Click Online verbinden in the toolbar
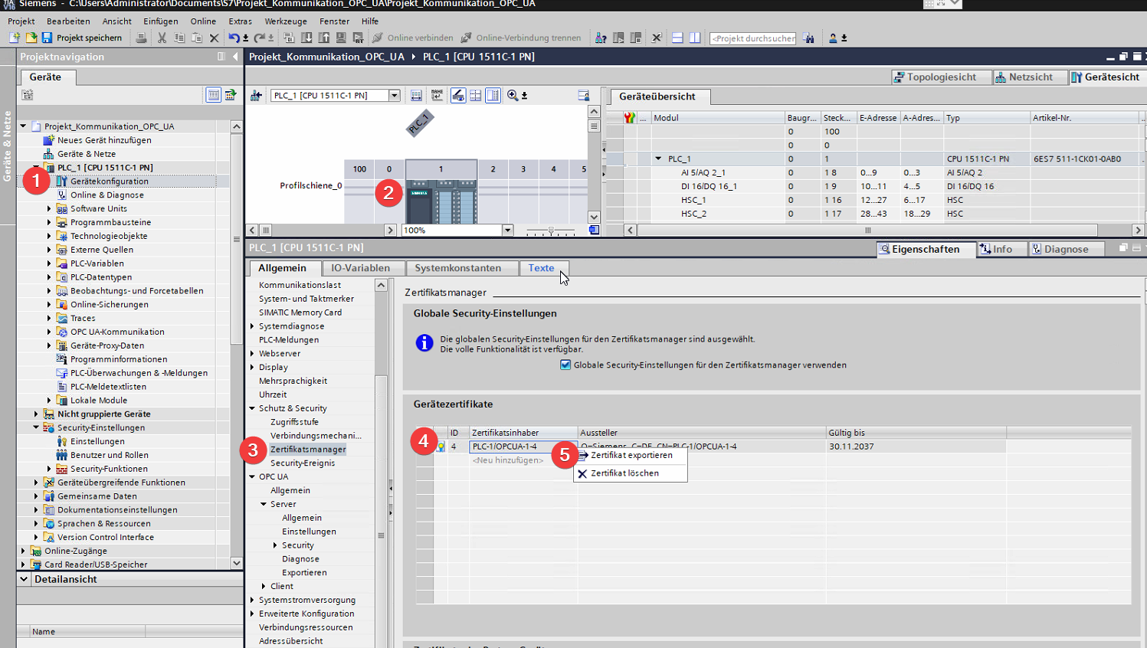1147x648 pixels. click(x=413, y=38)
